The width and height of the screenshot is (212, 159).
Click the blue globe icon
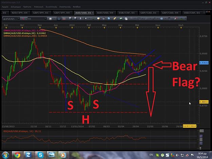[x=109, y=19]
